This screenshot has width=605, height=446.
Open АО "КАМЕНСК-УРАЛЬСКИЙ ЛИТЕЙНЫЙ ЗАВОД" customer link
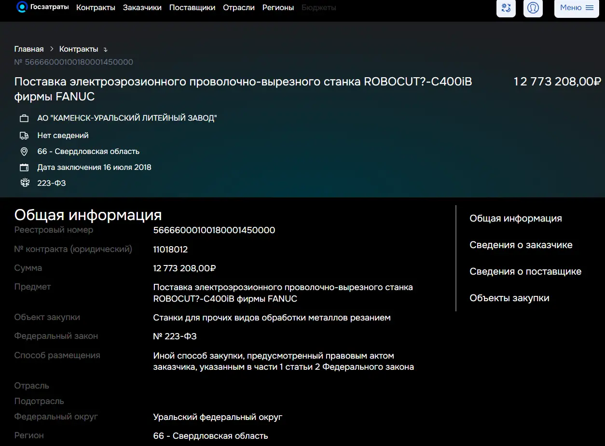pos(127,118)
